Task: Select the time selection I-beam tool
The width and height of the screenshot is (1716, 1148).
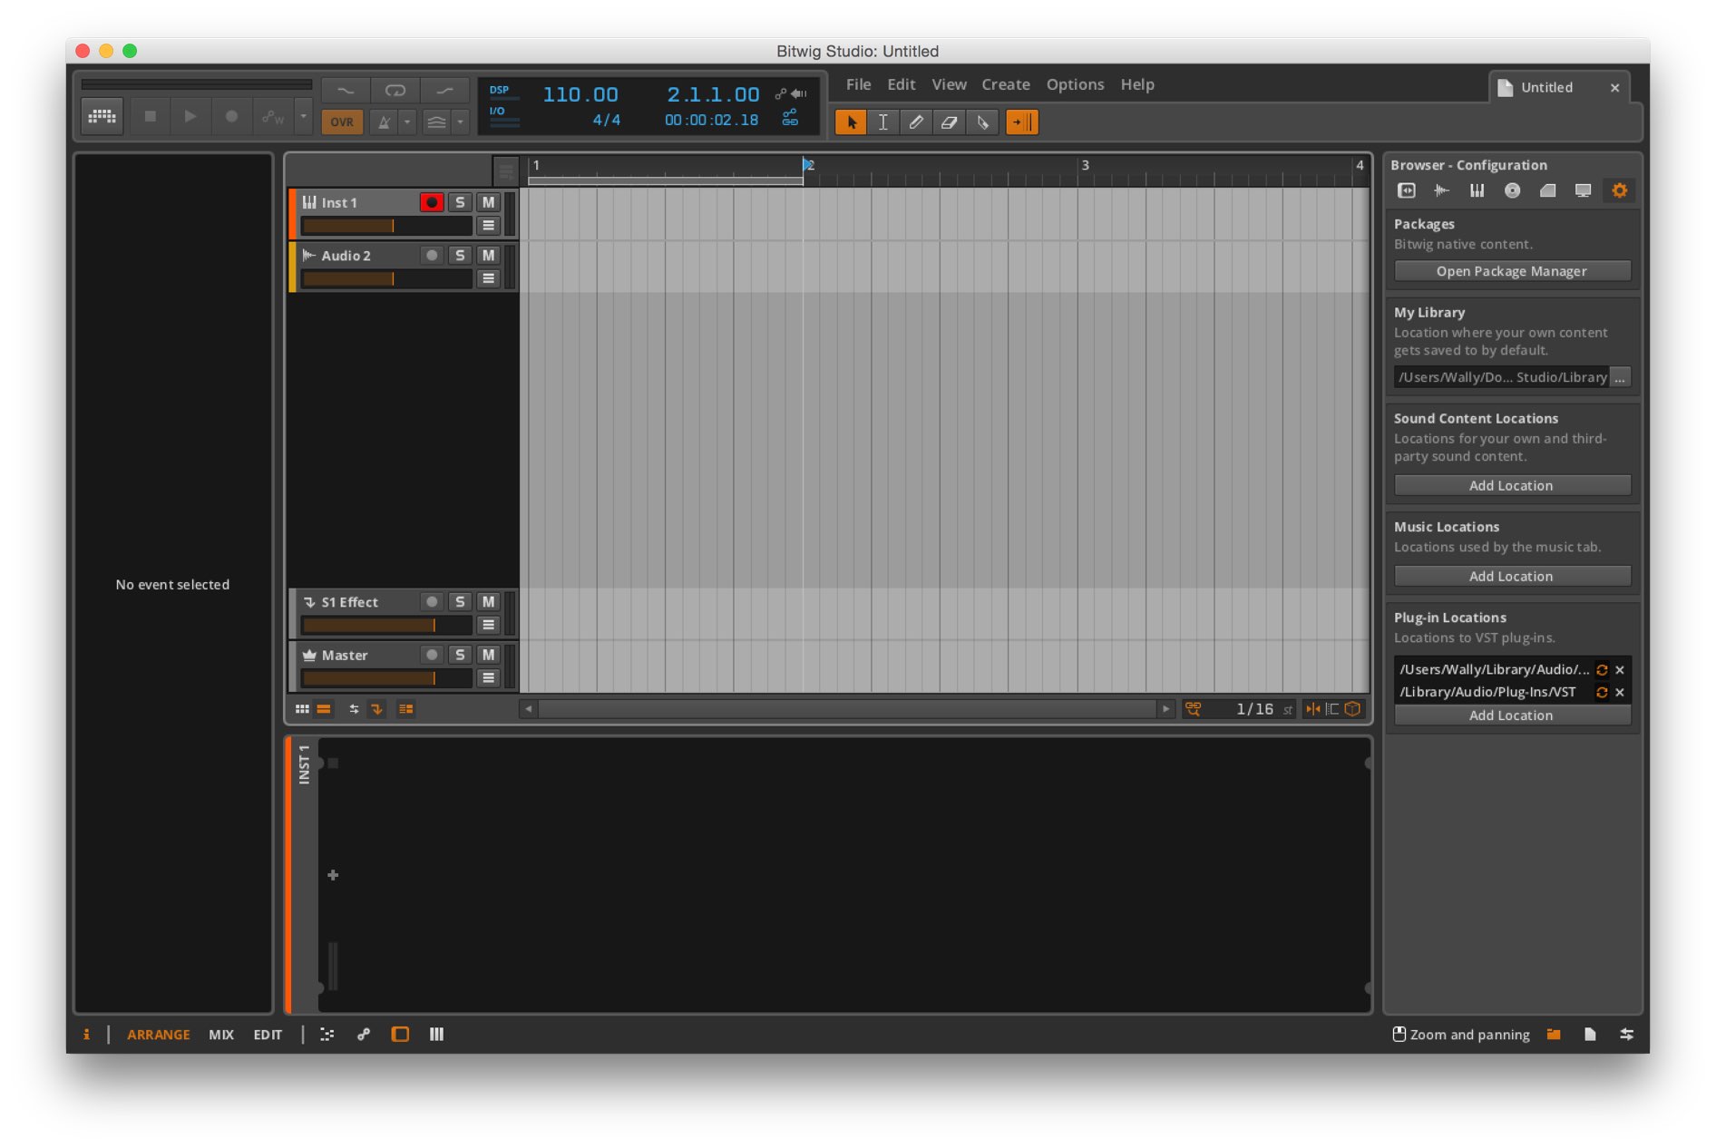Action: tap(883, 122)
